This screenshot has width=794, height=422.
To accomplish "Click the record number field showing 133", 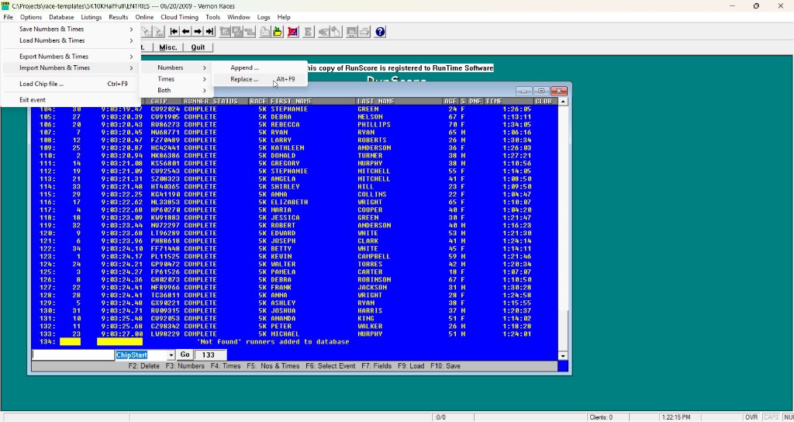I will 211,355.
